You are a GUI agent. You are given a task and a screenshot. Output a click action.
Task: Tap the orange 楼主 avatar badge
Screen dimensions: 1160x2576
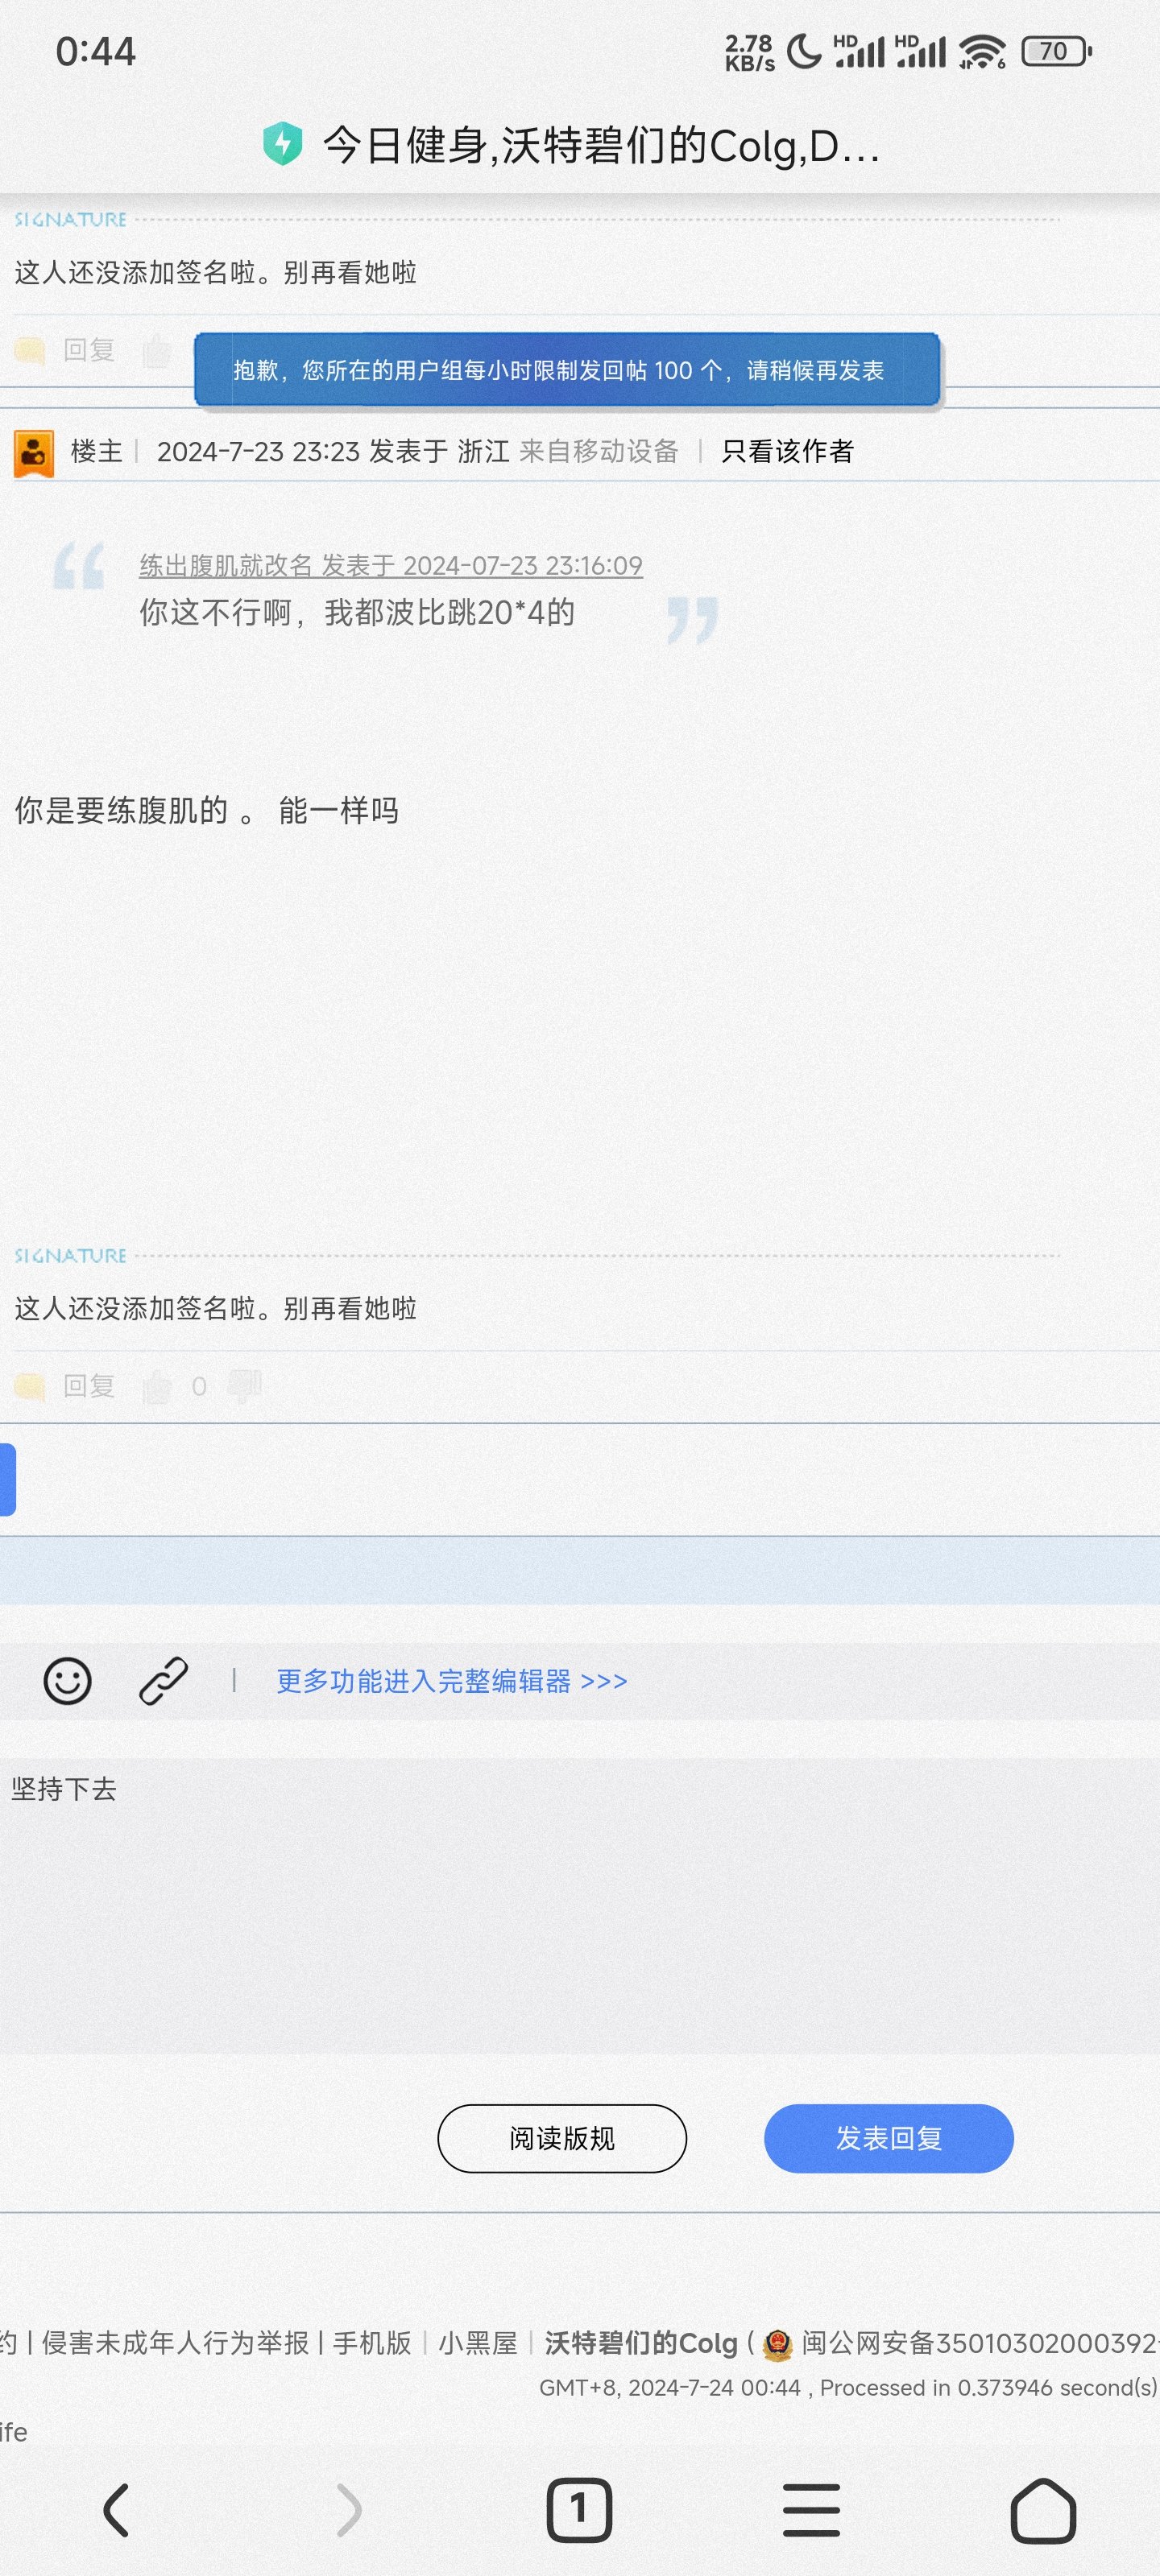tap(34, 453)
